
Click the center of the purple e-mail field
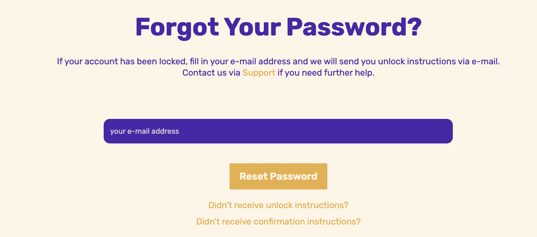(x=278, y=131)
